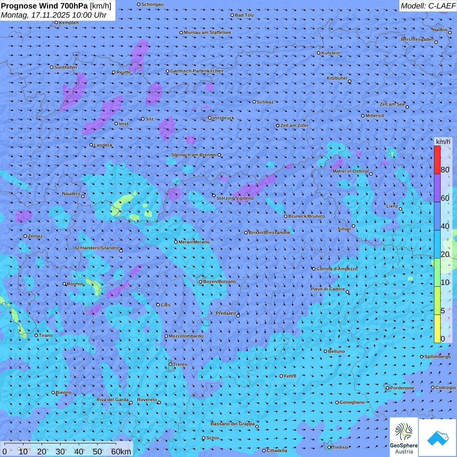Click the blue cloud app logo

(x=438, y=438)
